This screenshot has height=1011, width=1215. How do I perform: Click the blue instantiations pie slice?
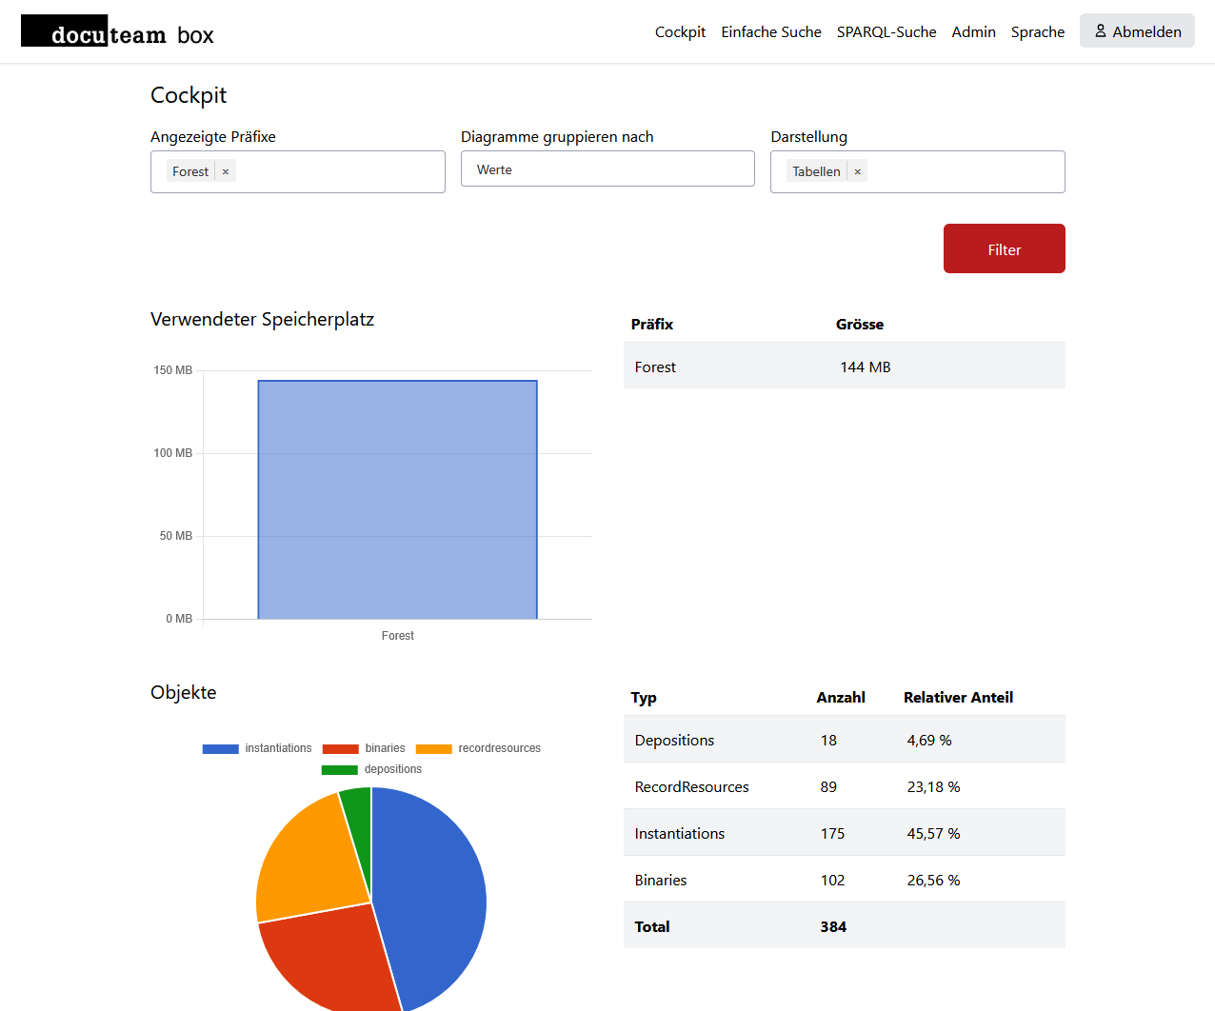(433, 895)
